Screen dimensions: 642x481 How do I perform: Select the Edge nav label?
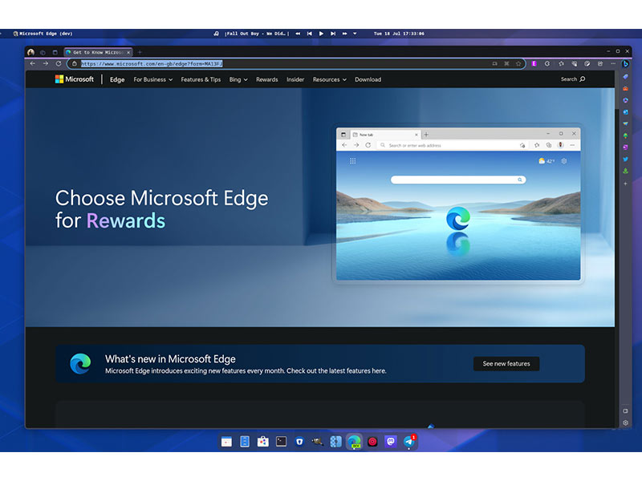117,79
